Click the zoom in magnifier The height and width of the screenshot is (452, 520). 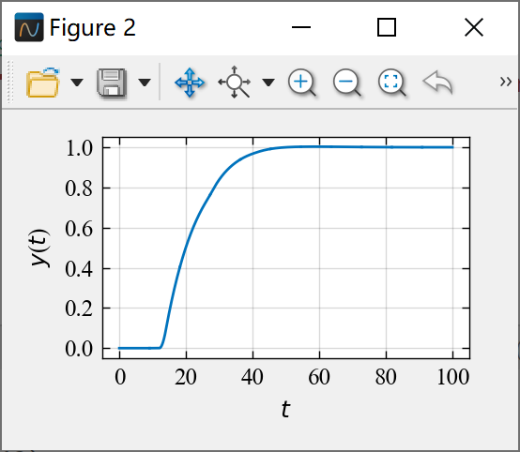click(x=302, y=83)
